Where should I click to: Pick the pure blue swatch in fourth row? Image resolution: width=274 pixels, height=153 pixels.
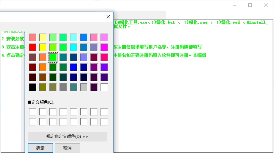point(73,67)
